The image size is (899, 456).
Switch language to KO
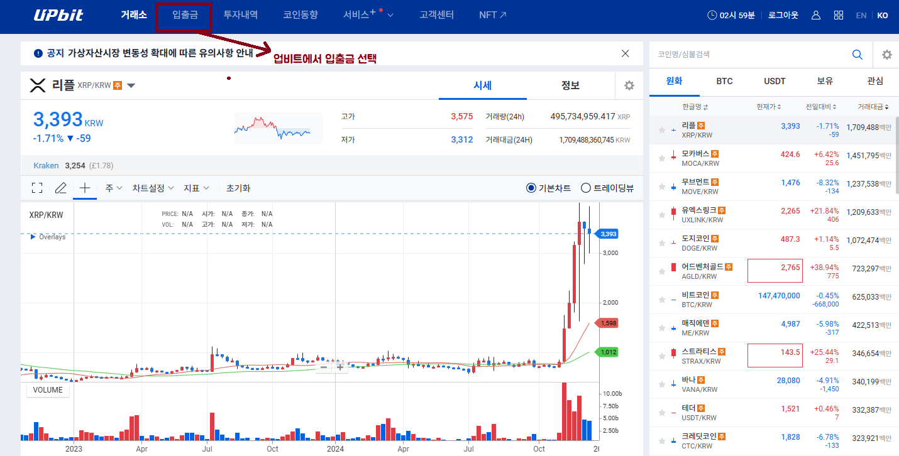[883, 15]
